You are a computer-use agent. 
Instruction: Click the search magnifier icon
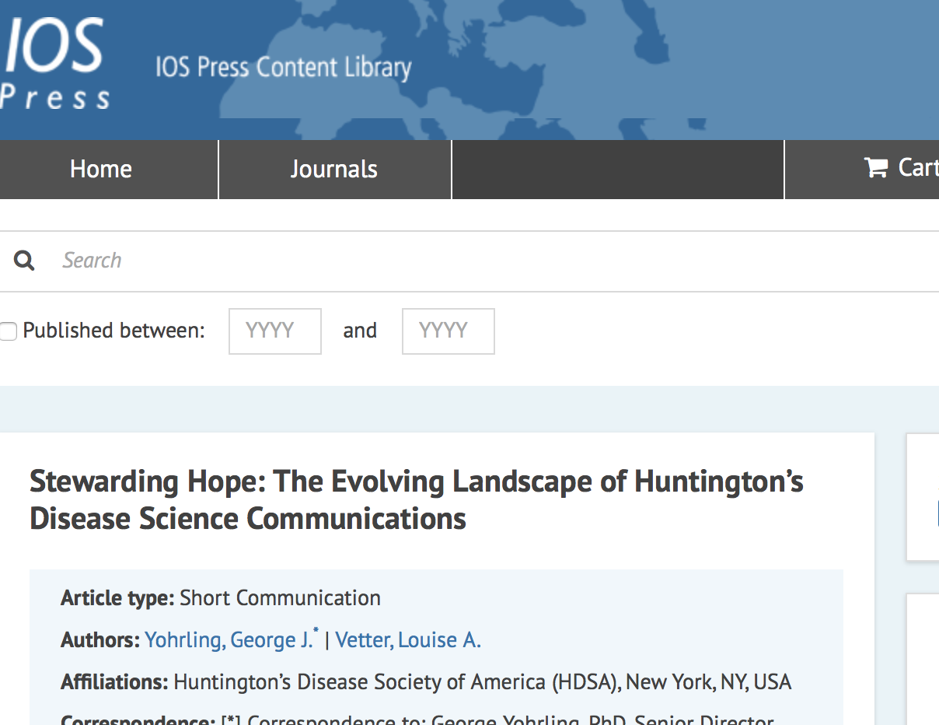pyautogui.click(x=23, y=260)
